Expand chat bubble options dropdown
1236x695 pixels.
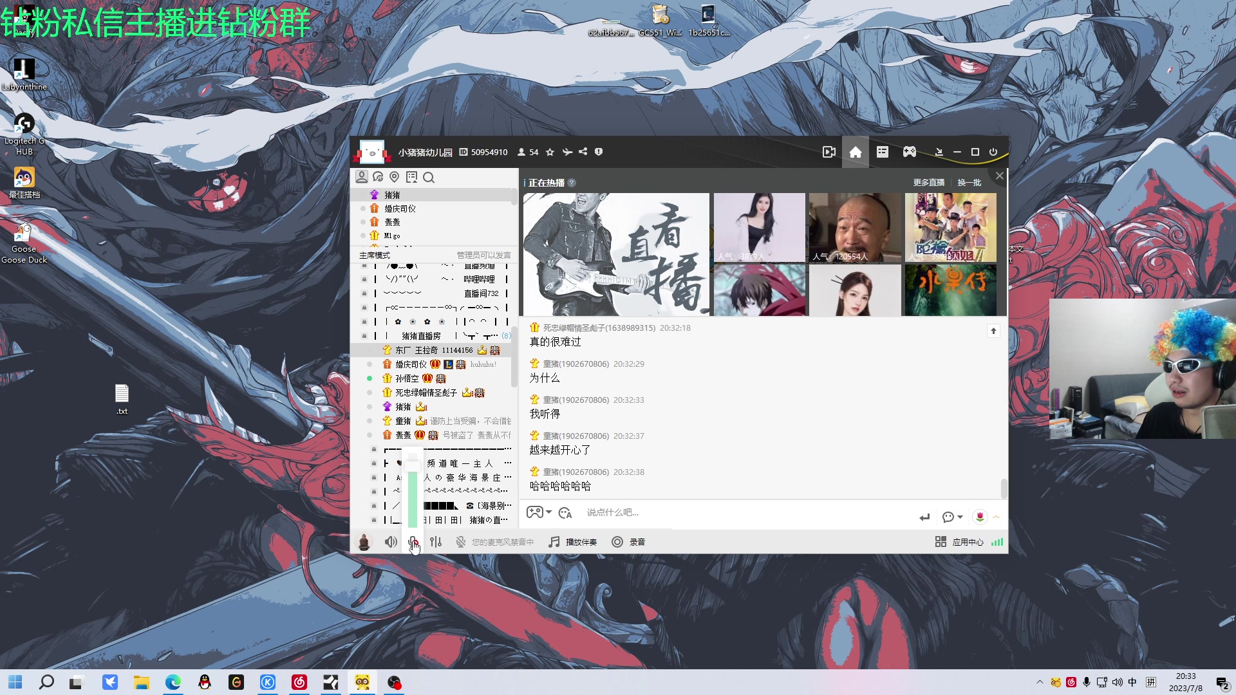pos(960,517)
